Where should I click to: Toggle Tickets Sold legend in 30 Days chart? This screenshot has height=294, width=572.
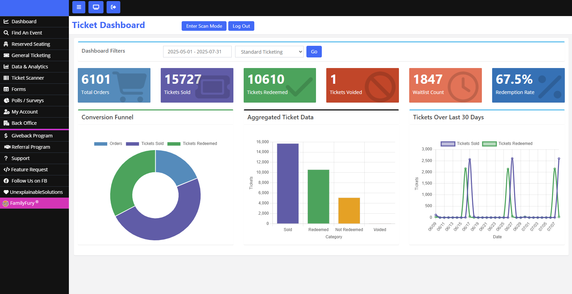(x=460, y=144)
